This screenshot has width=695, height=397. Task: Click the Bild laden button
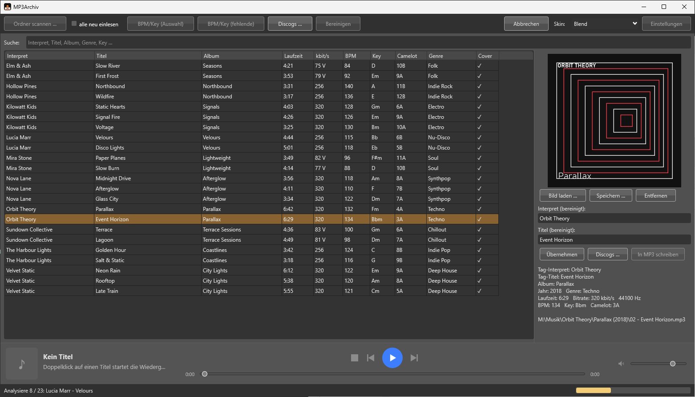pyautogui.click(x=563, y=196)
